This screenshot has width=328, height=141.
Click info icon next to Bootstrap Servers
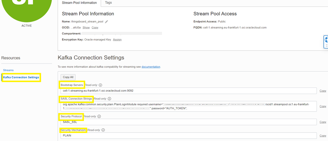pyautogui.click(x=100, y=85)
